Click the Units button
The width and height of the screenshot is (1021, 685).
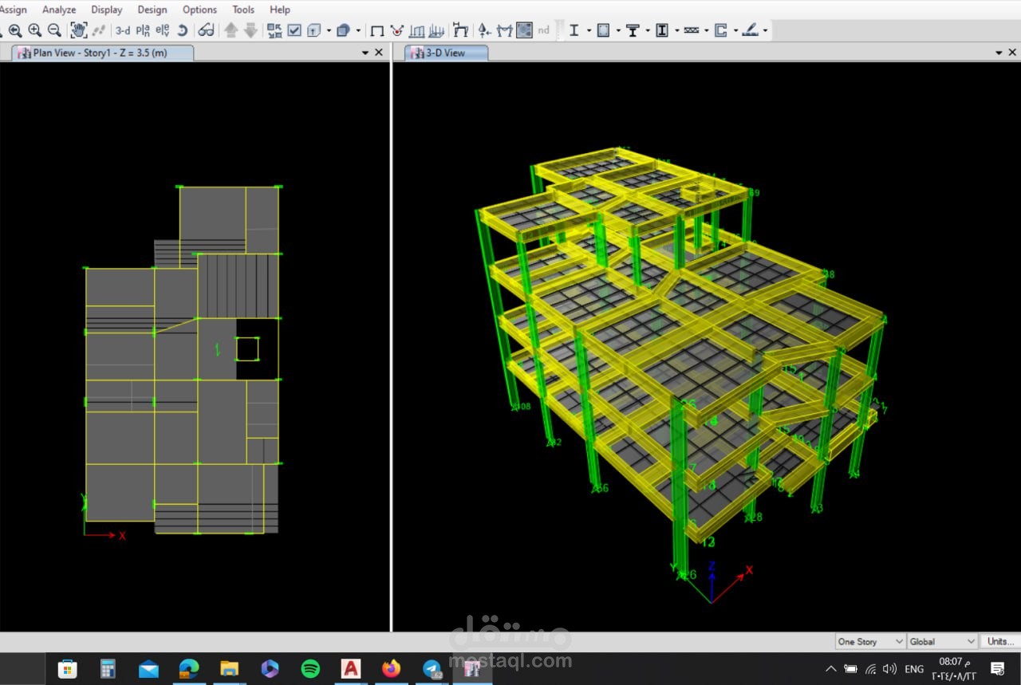[1000, 641]
